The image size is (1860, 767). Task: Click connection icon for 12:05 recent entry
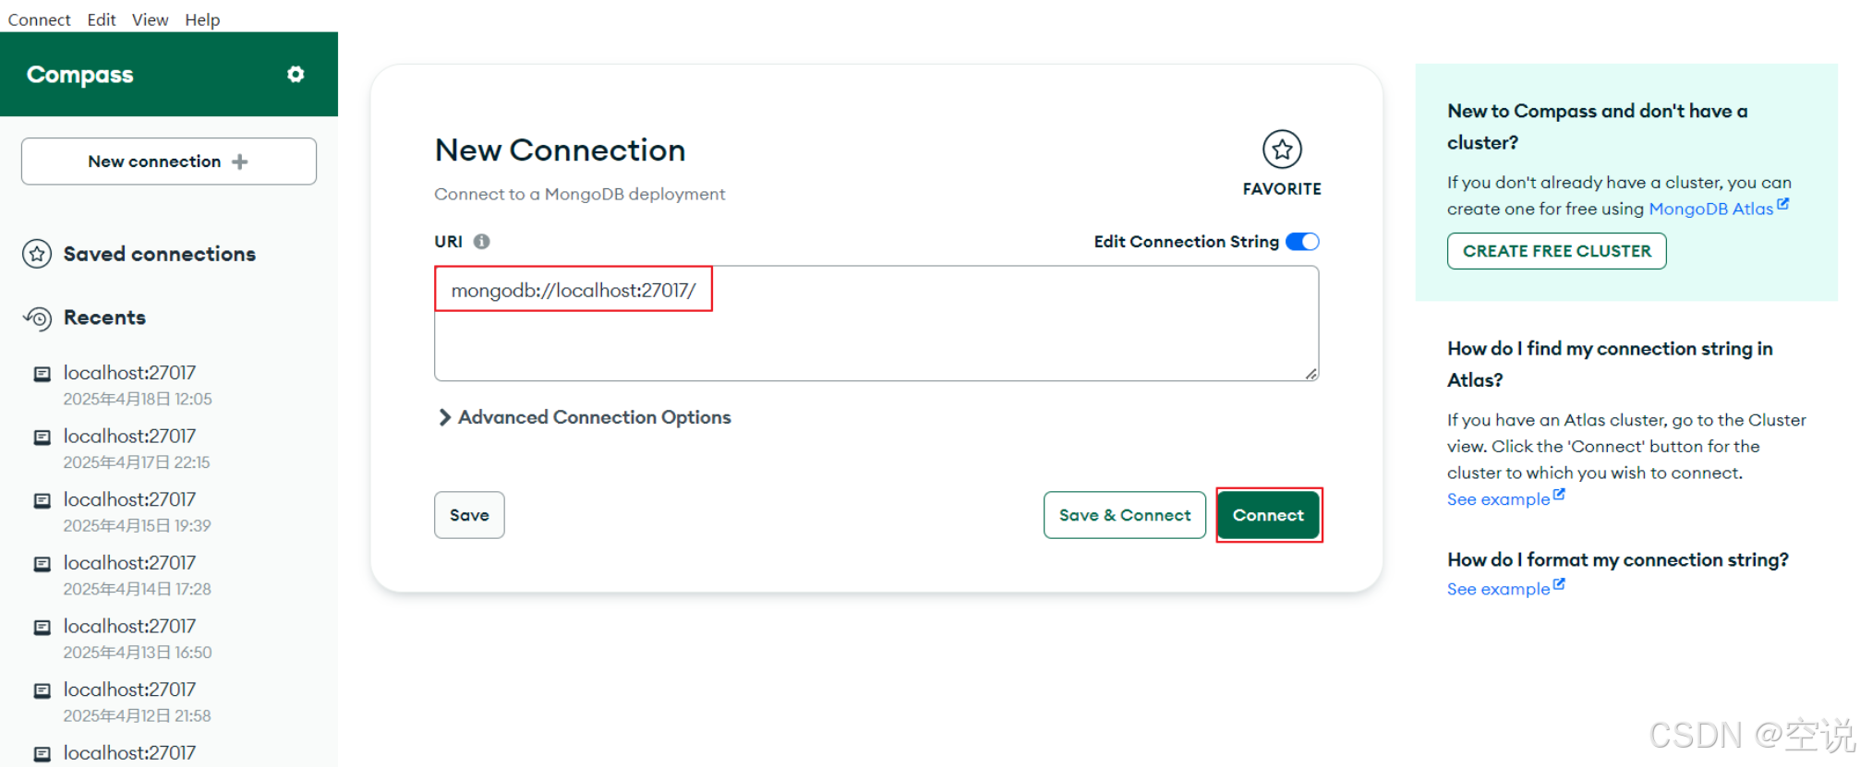[42, 374]
